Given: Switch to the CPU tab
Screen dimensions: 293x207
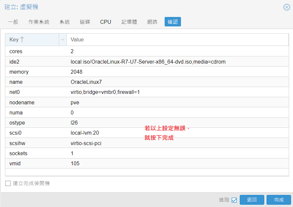Looking at the screenshot, I should pyautogui.click(x=106, y=22).
